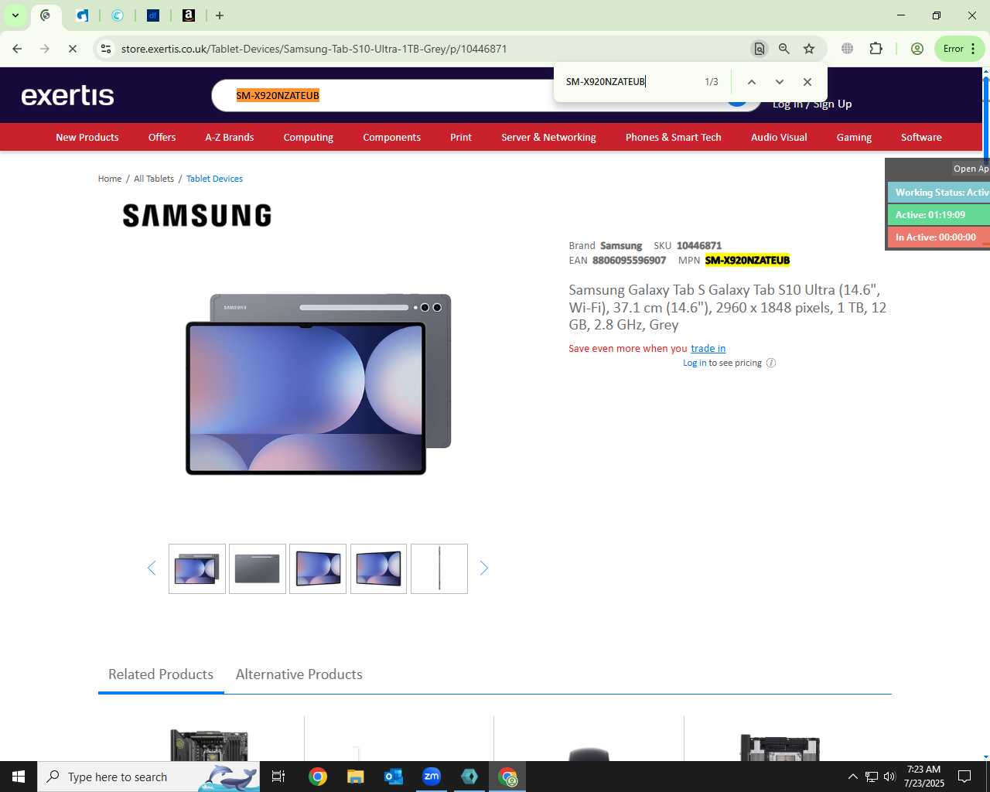Switch to Related Products tab

click(x=161, y=674)
